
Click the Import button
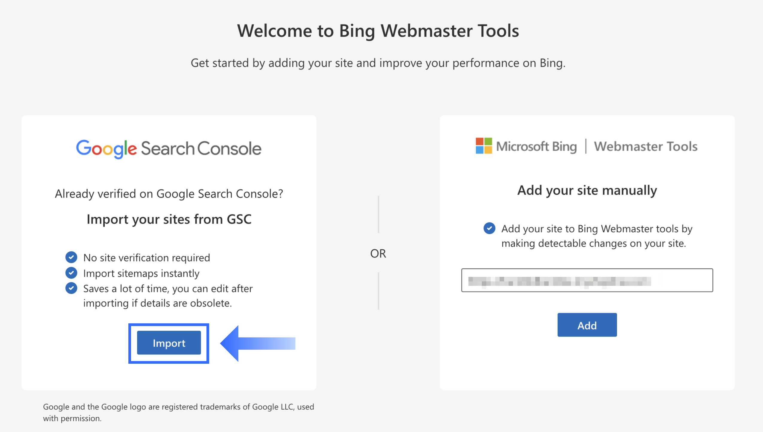(169, 343)
